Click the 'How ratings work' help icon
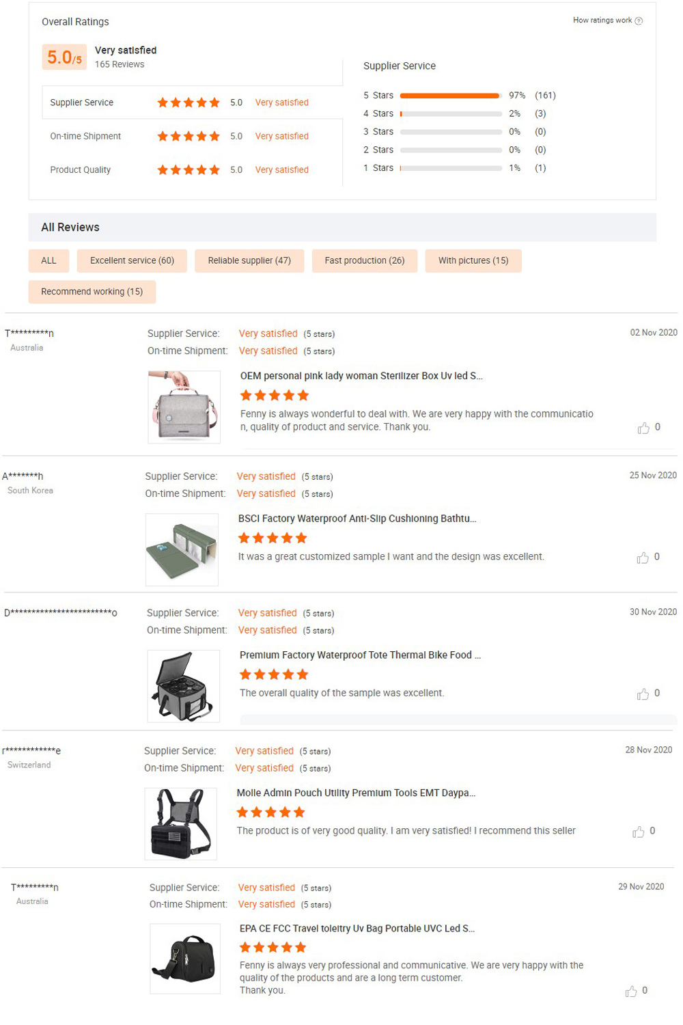Screen dimensions: 683x1025 tap(639, 20)
